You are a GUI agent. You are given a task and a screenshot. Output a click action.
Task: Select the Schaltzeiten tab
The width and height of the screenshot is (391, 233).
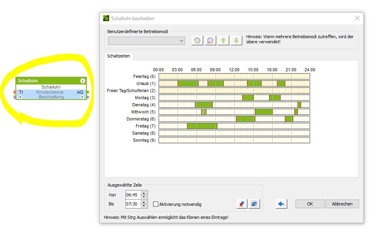118,56
